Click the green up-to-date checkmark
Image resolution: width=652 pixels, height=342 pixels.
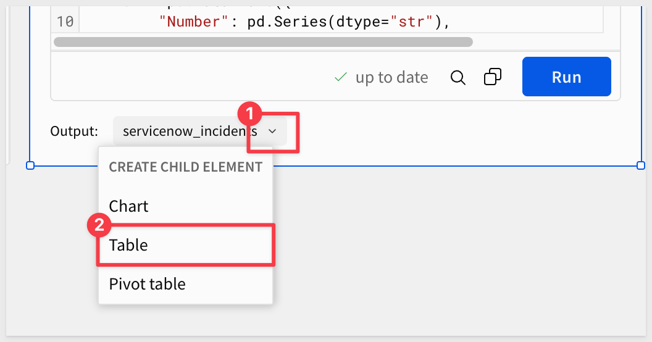tap(340, 77)
